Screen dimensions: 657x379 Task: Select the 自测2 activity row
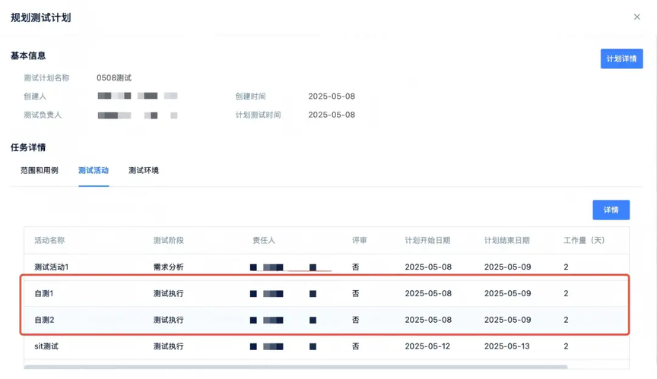326,320
